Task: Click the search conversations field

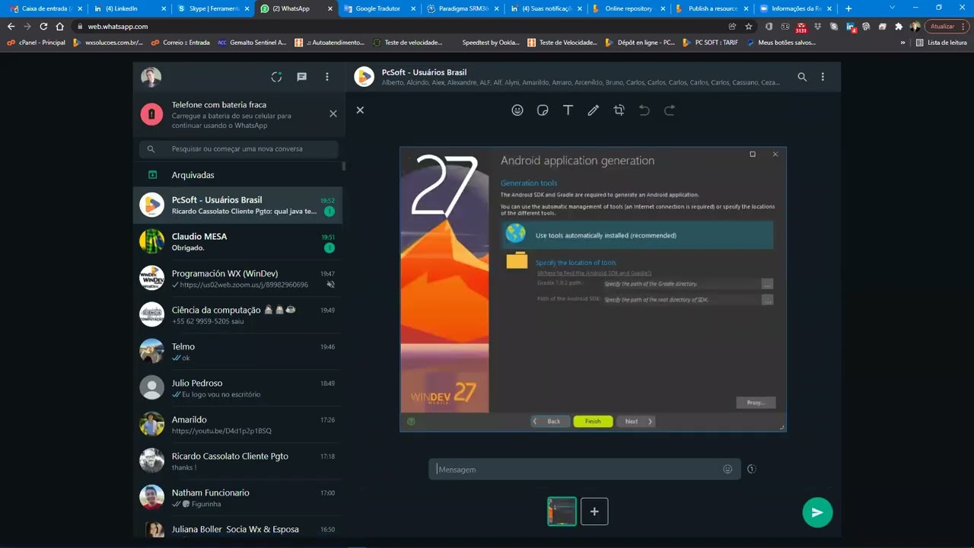Action: point(239,149)
